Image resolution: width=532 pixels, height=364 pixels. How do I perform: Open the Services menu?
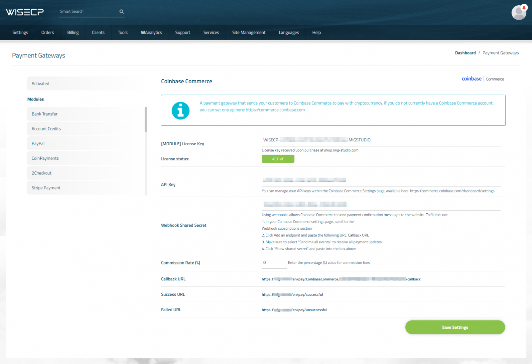pos(211,33)
